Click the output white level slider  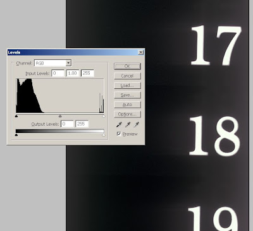[x=103, y=135]
